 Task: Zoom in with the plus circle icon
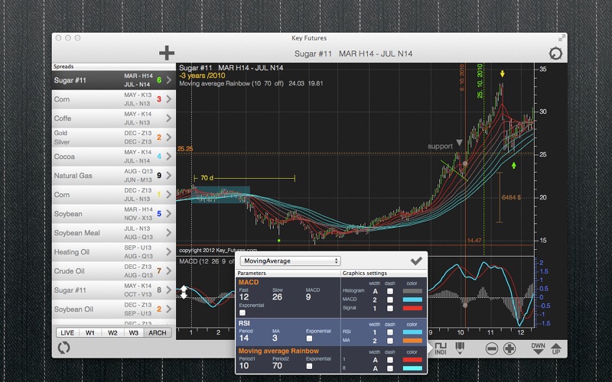tap(509, 348)
